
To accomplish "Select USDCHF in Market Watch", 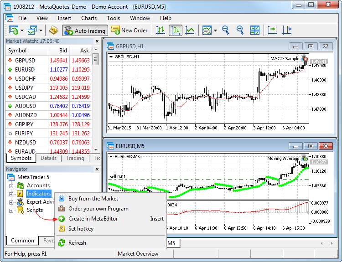I will (25, 79).
